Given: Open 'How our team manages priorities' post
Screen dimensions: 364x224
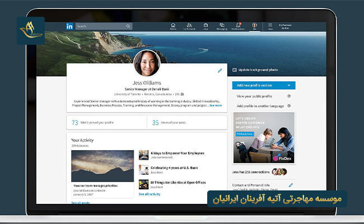Looking at the screenshot, I should pyautogui.click(x=95, y=186).
